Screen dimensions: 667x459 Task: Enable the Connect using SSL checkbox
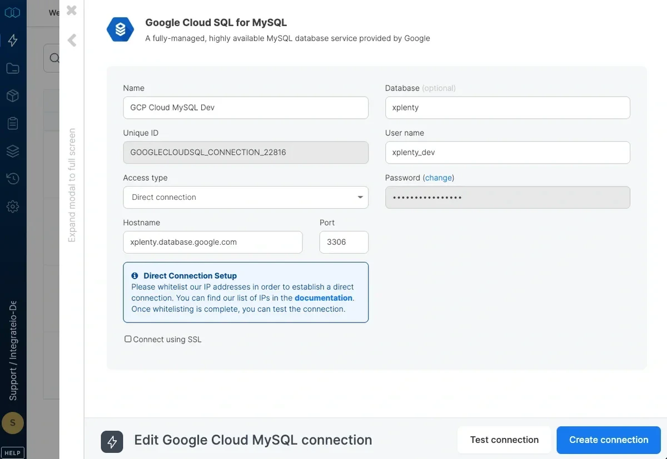[x=128, y=338]
